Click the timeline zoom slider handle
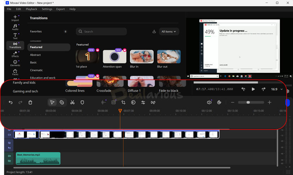 coord(248,103)
